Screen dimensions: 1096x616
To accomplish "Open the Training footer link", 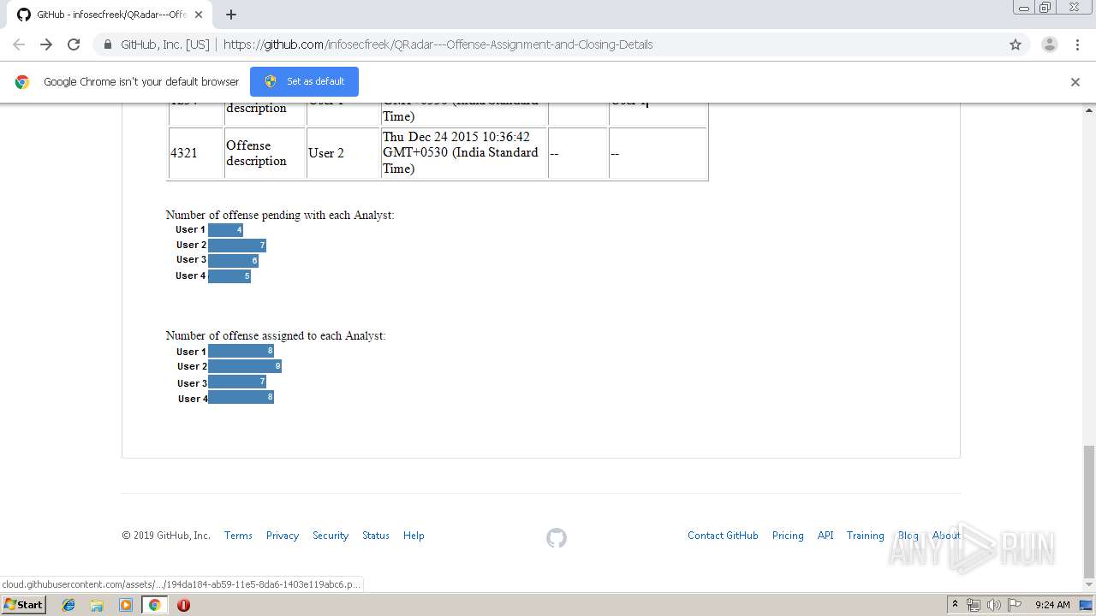I will click(x=865, y=536).
